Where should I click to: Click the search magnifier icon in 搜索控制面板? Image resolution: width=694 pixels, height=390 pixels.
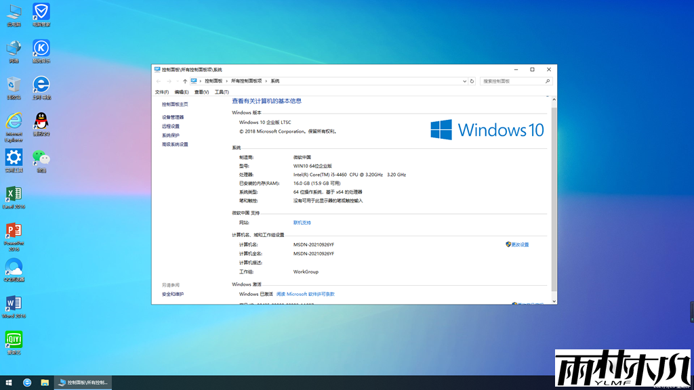(x=548, y=81)
